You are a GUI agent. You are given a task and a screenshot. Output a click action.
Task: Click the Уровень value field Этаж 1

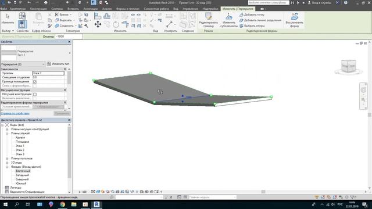(48, 73)
